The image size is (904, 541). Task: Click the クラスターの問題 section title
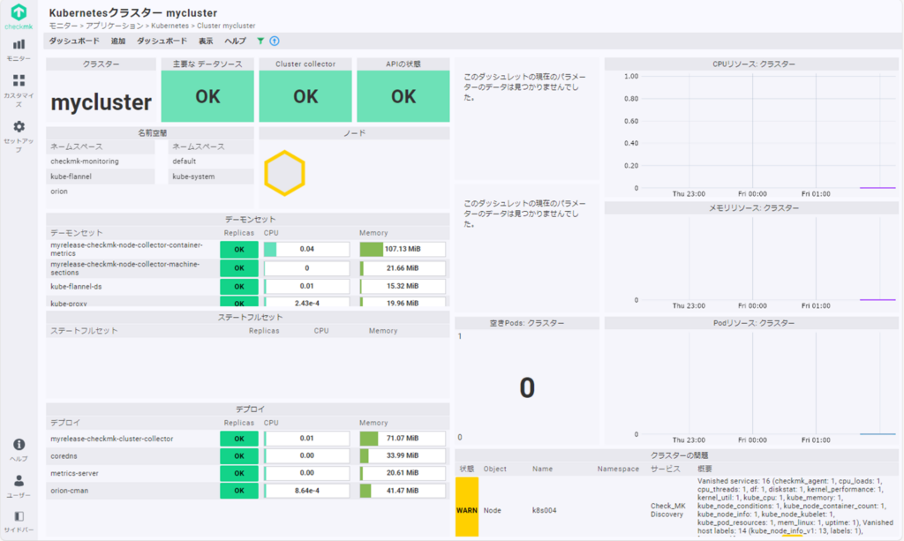pyautogui.click(x=679, y=455)
